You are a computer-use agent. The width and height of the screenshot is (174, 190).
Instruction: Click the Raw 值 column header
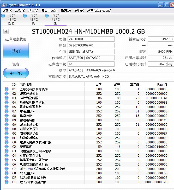[x=155, y=84]
